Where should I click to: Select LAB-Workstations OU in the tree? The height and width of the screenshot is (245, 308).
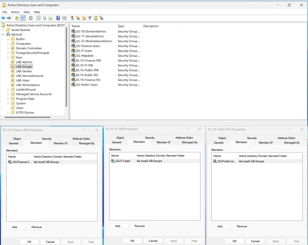[x=28, y=85]
